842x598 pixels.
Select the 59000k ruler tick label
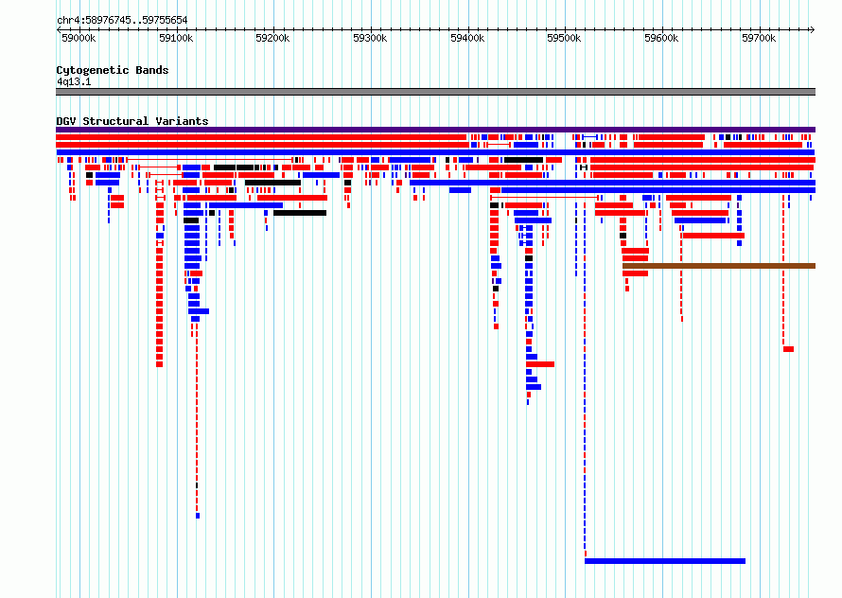pyautogui.click(x=79, y=38)
